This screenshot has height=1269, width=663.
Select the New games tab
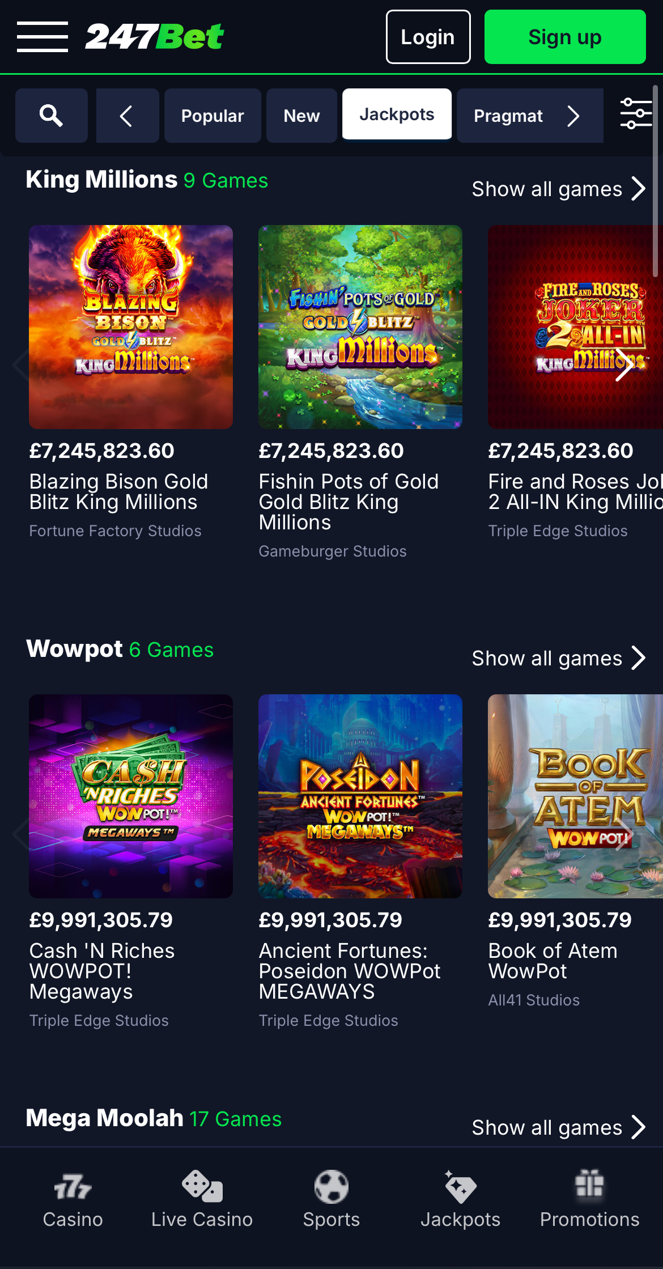click(301, 116)
